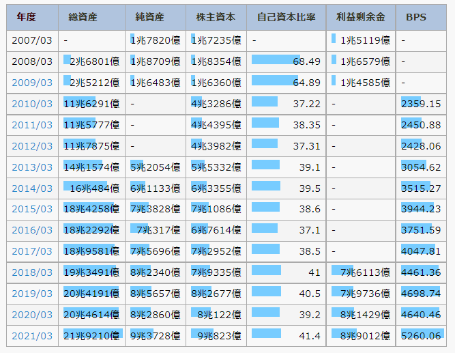Select the 2007/03 year cell
The height and width of the screenshot is (353, 455).
point(32,40)
